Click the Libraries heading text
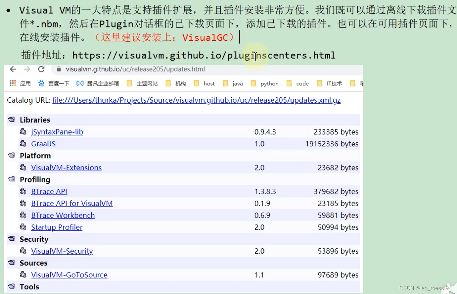Viewport: 457px width, 294px height. [x=35, y=120]
